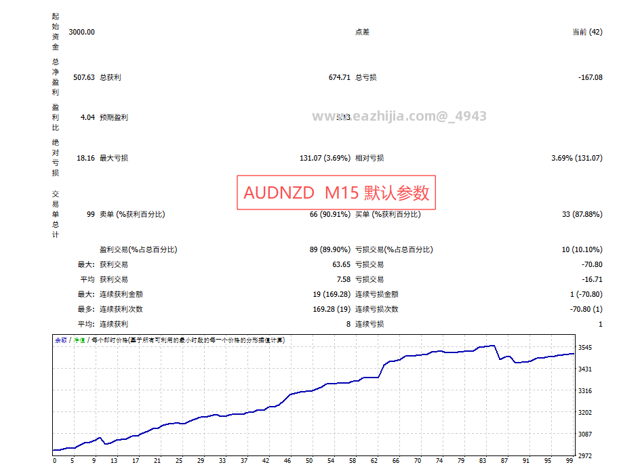Select the 卖单 (%获利百分比) label
This screenshot has width=640, height=467.
132,214
